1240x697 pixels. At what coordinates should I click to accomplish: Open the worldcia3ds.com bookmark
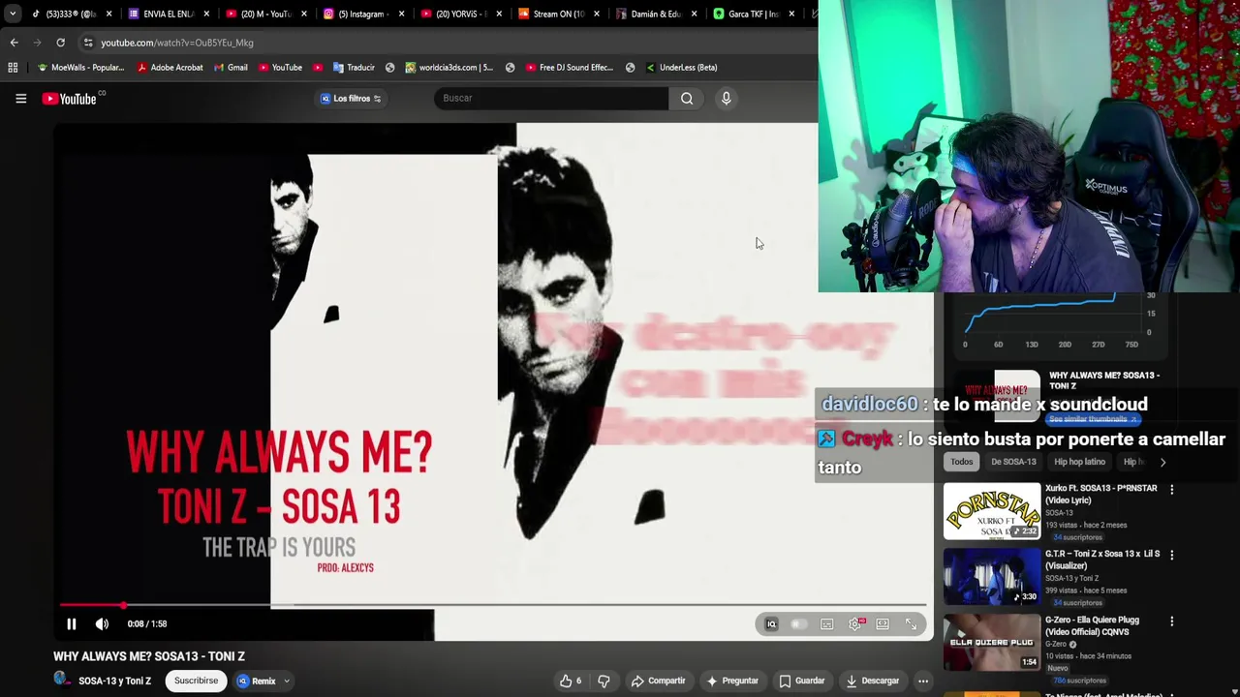449,68
